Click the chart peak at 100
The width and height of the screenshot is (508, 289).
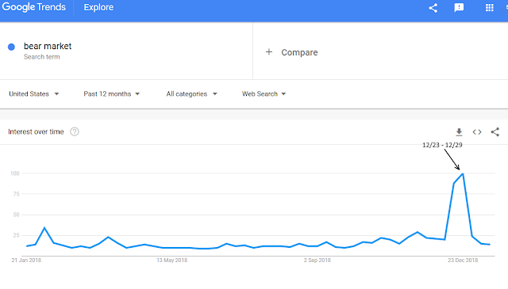click(x=463, y=174)
